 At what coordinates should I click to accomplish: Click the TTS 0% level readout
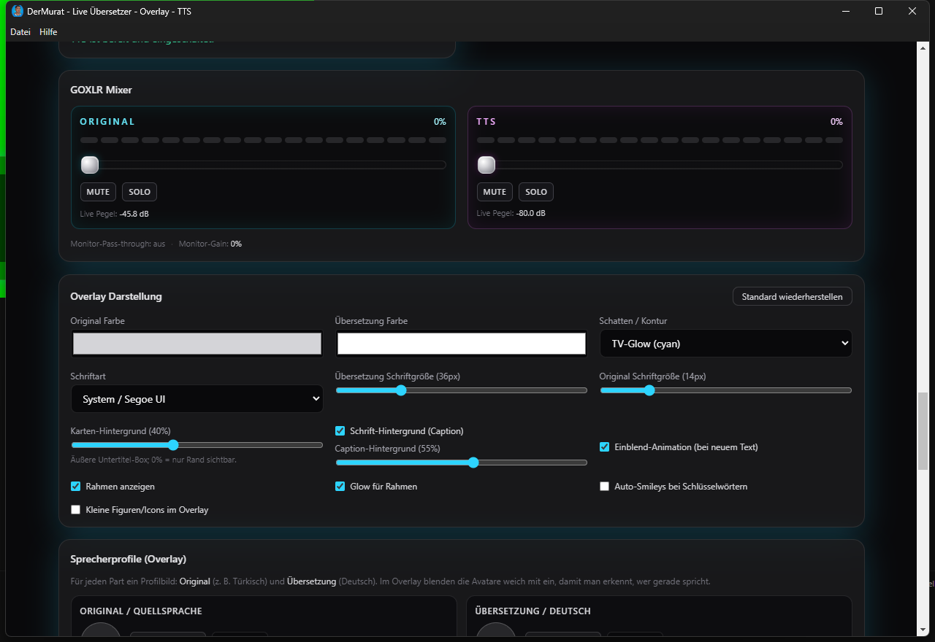coord(836,122)
